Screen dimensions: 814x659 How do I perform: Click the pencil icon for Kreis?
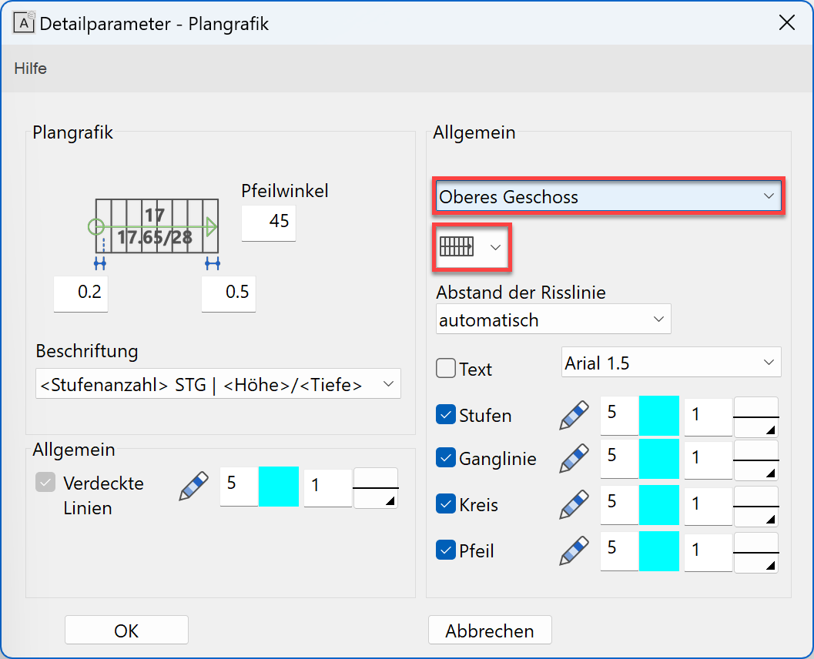pyautogui.click(x=574, y=505)
